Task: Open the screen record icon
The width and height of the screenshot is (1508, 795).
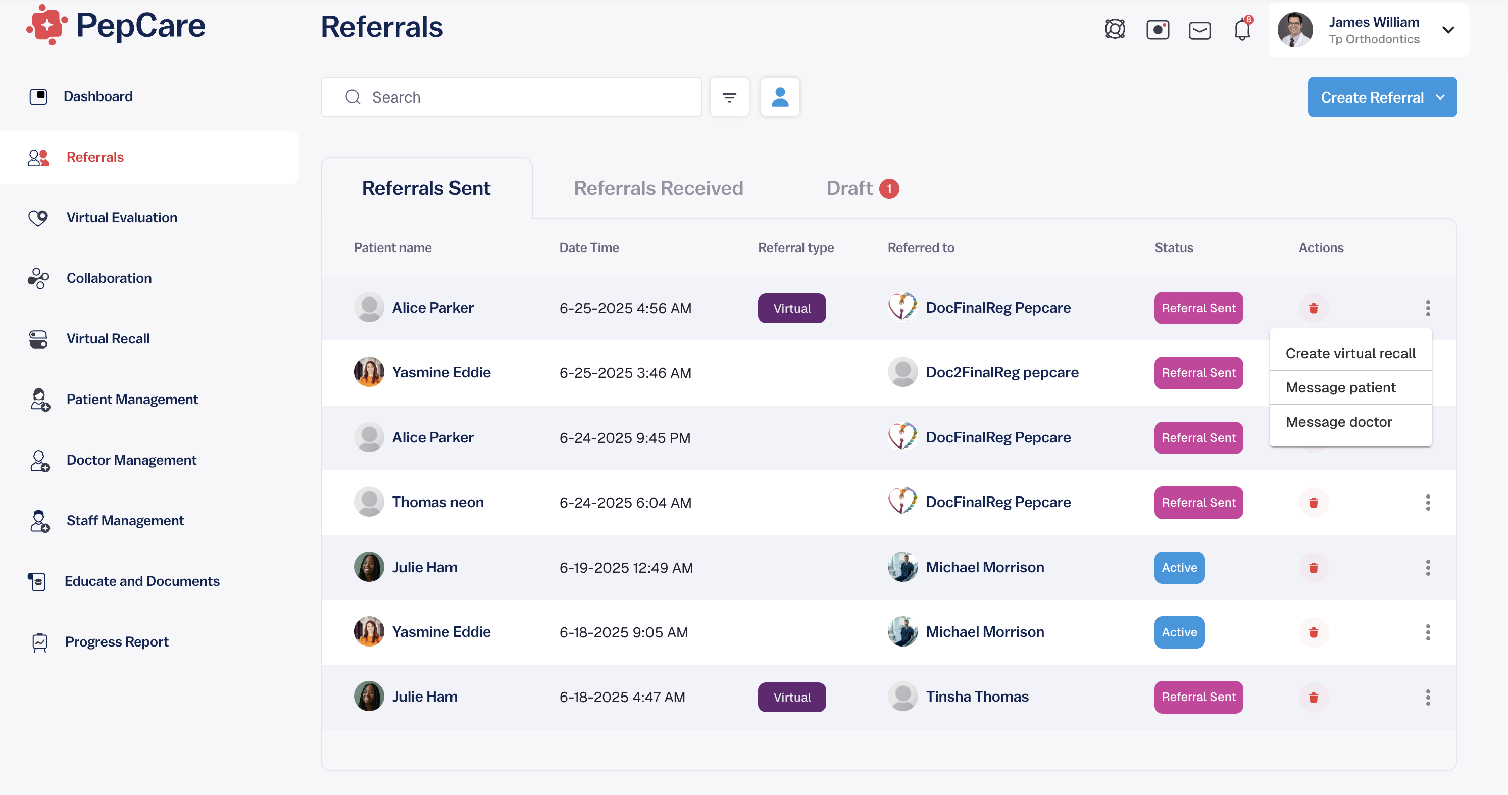Action: (1158, 29)
